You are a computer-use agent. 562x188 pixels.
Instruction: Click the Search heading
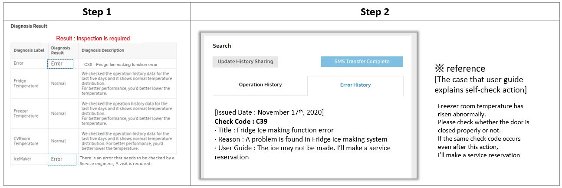click(x=222, y=46)
